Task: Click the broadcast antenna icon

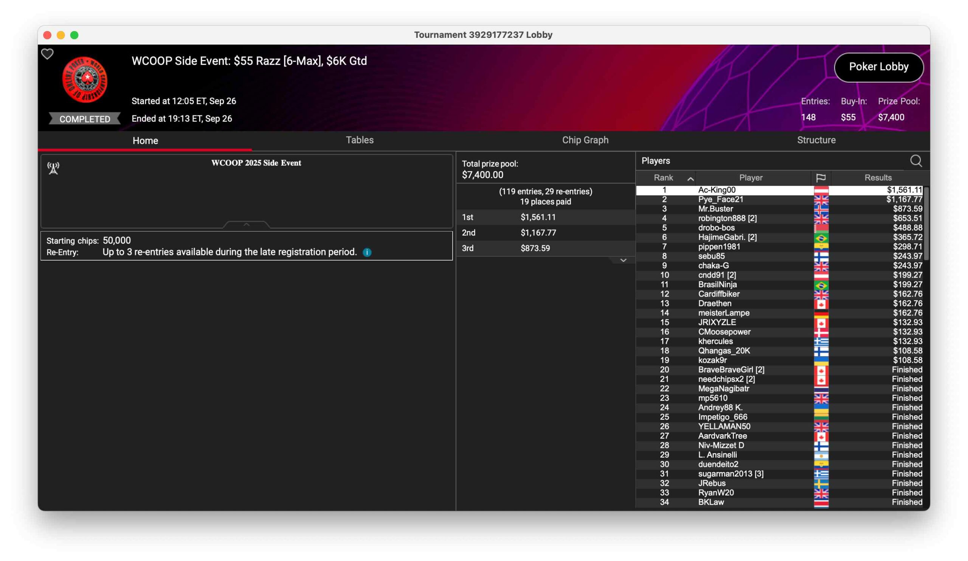Action: 53,168
